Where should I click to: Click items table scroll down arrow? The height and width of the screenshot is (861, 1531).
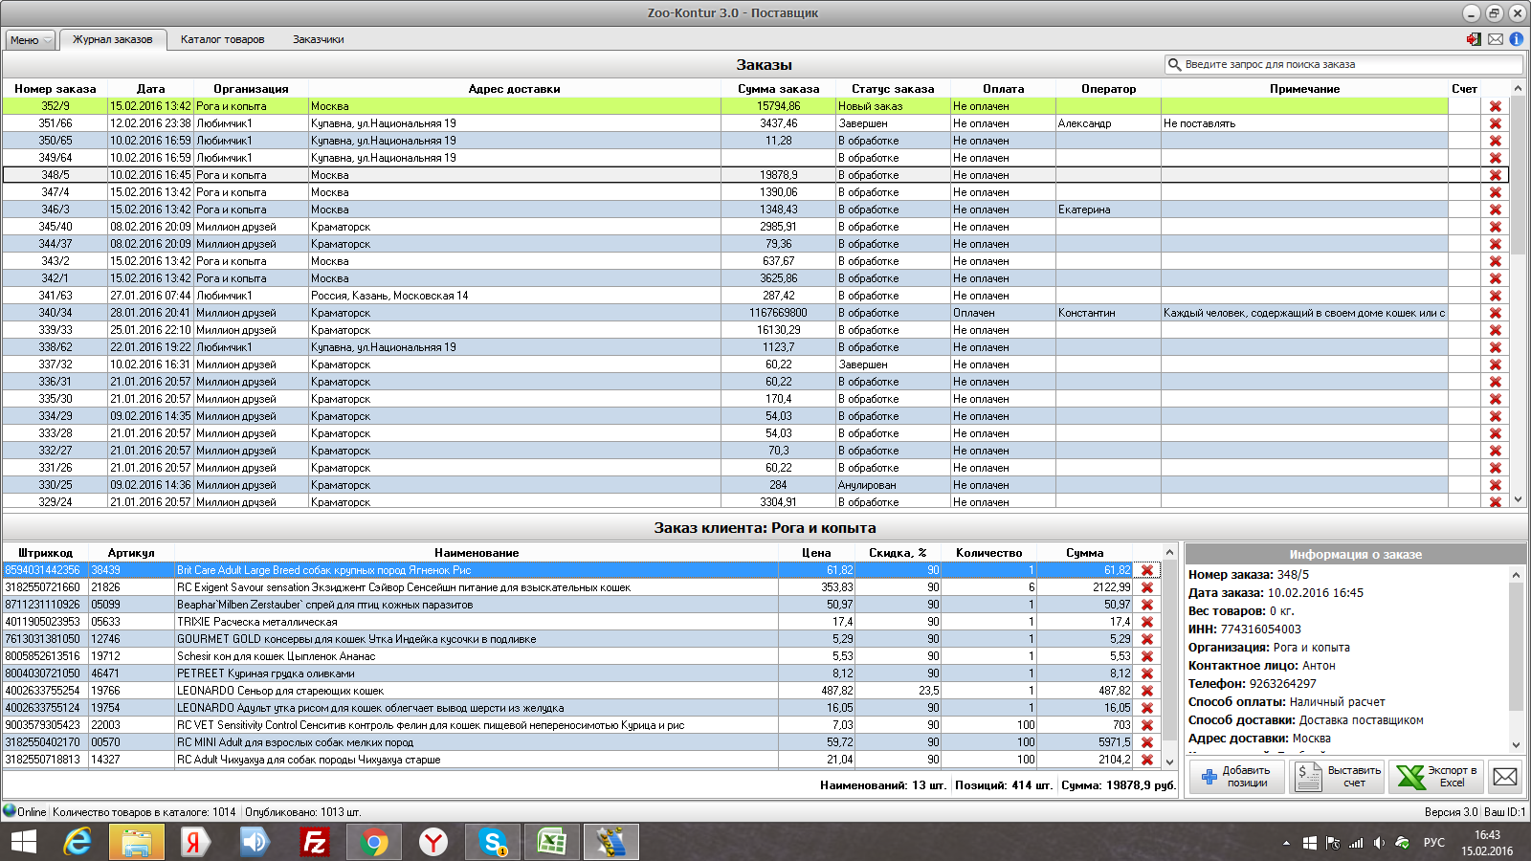pos(1169,762)
